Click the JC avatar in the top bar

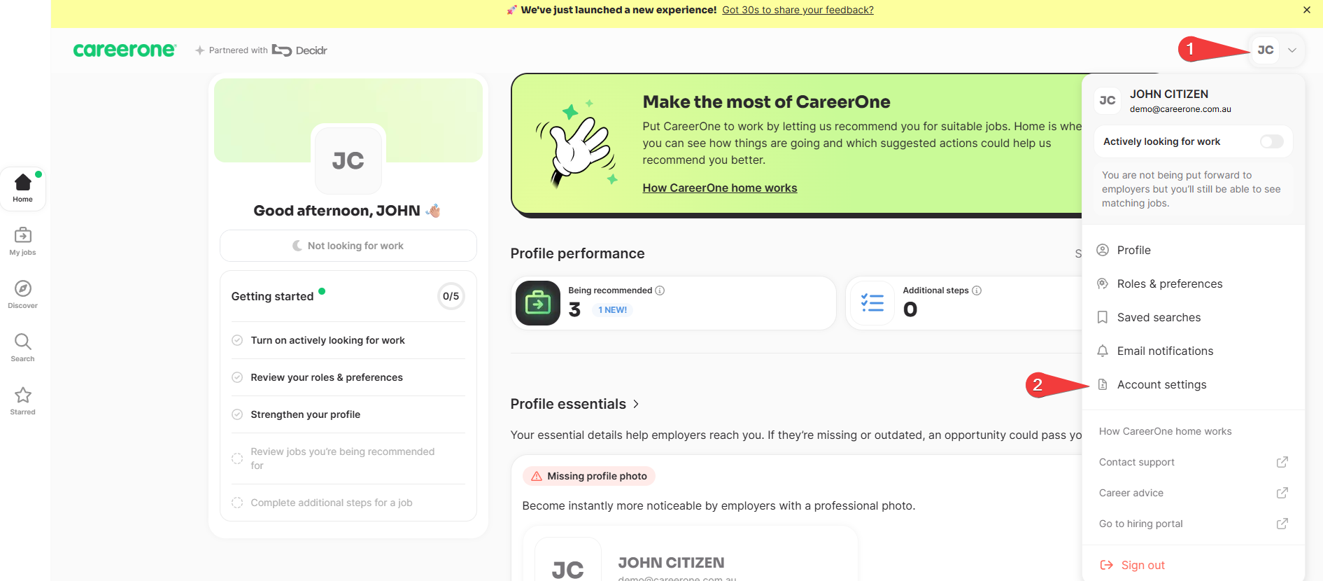(x=1265, y=50)
